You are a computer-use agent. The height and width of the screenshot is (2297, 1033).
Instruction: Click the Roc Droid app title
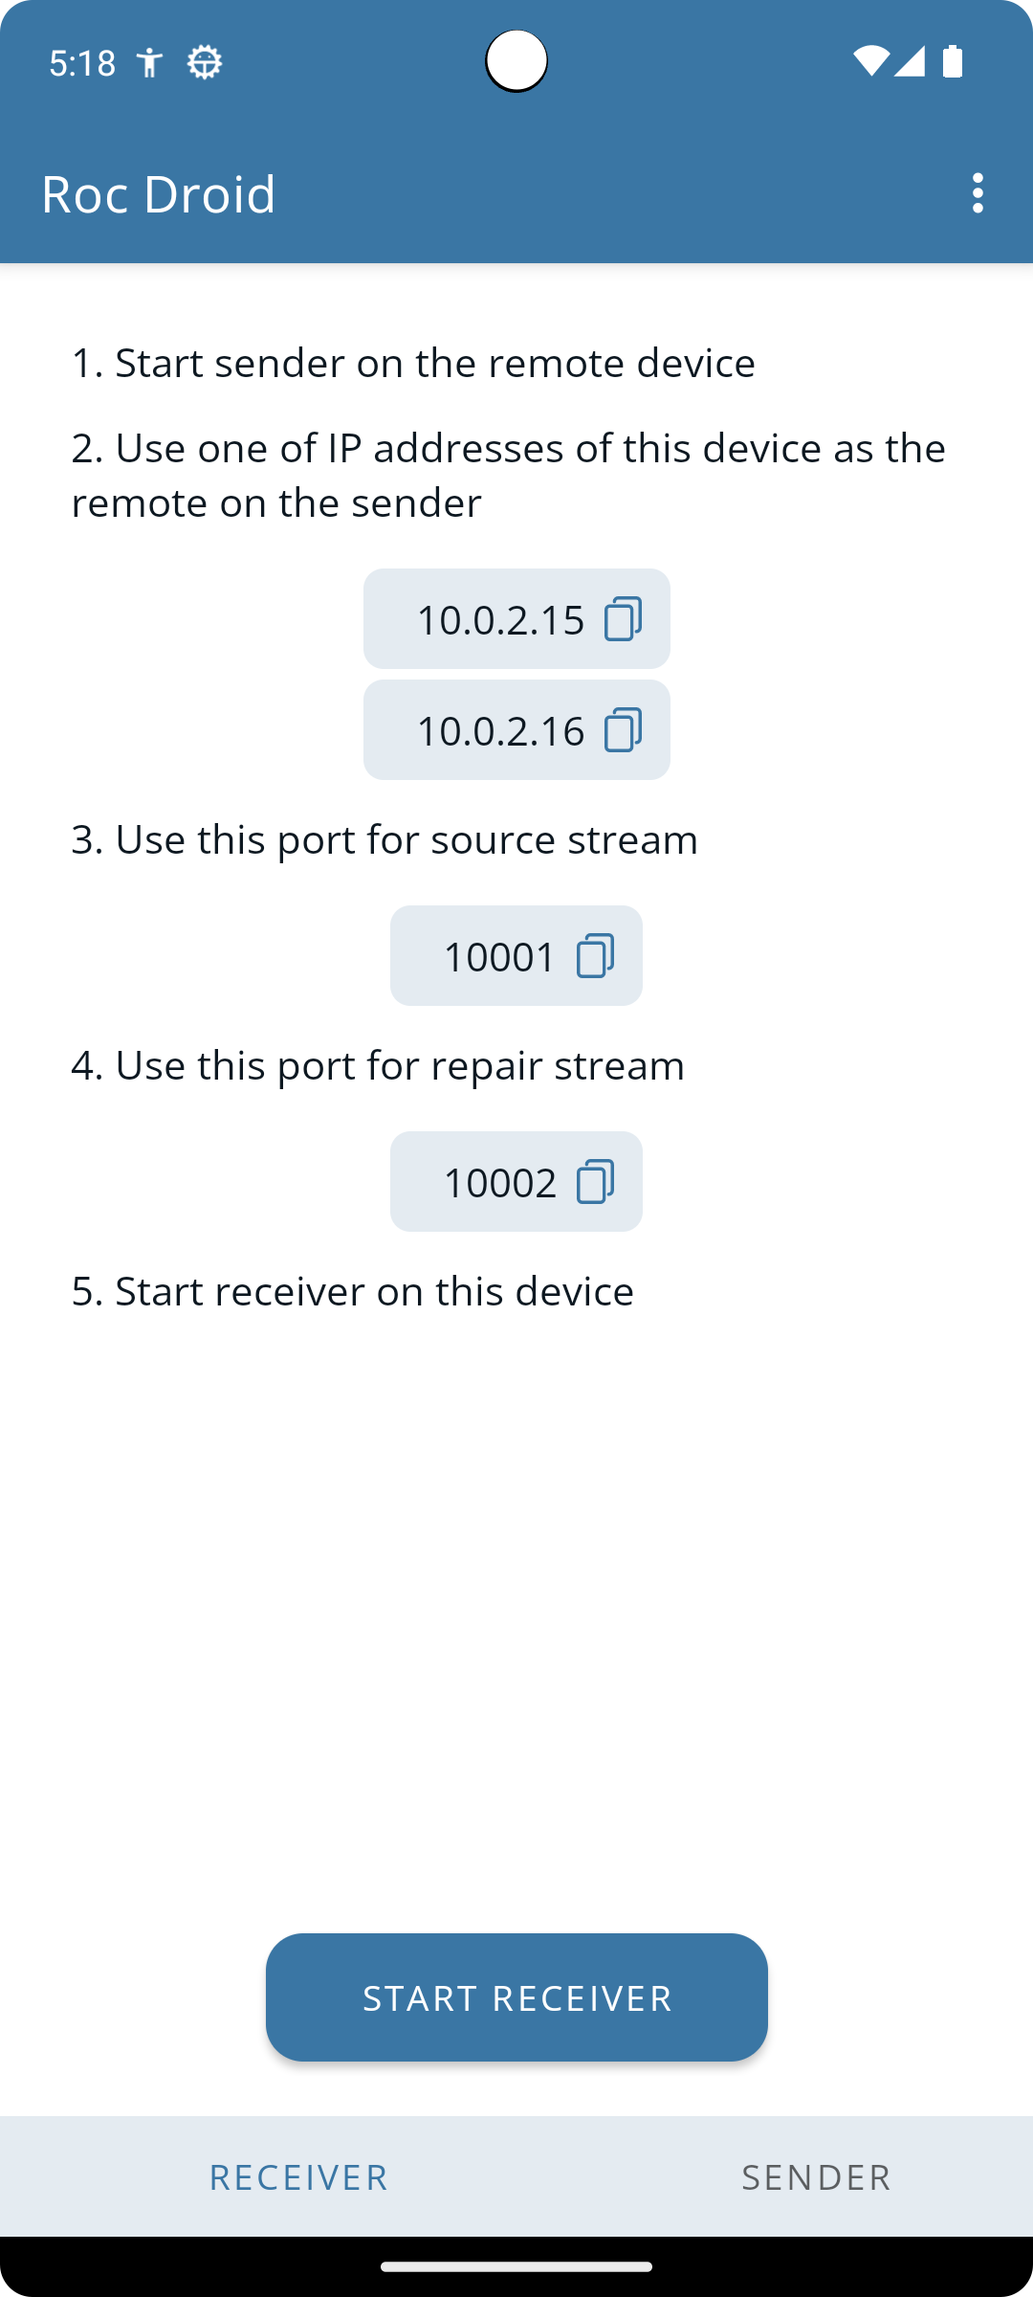159,193
